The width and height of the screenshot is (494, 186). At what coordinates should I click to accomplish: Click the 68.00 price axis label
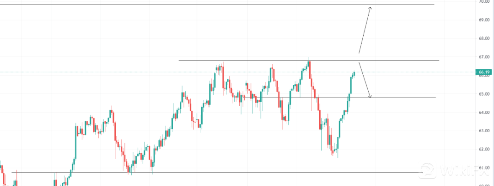(484, 39)
